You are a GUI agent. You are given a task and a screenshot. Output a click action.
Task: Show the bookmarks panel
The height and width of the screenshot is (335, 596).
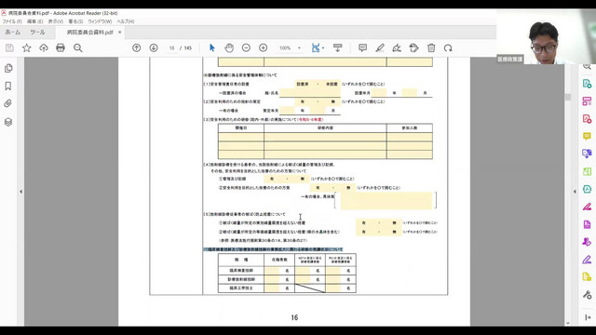click(8, 86)
